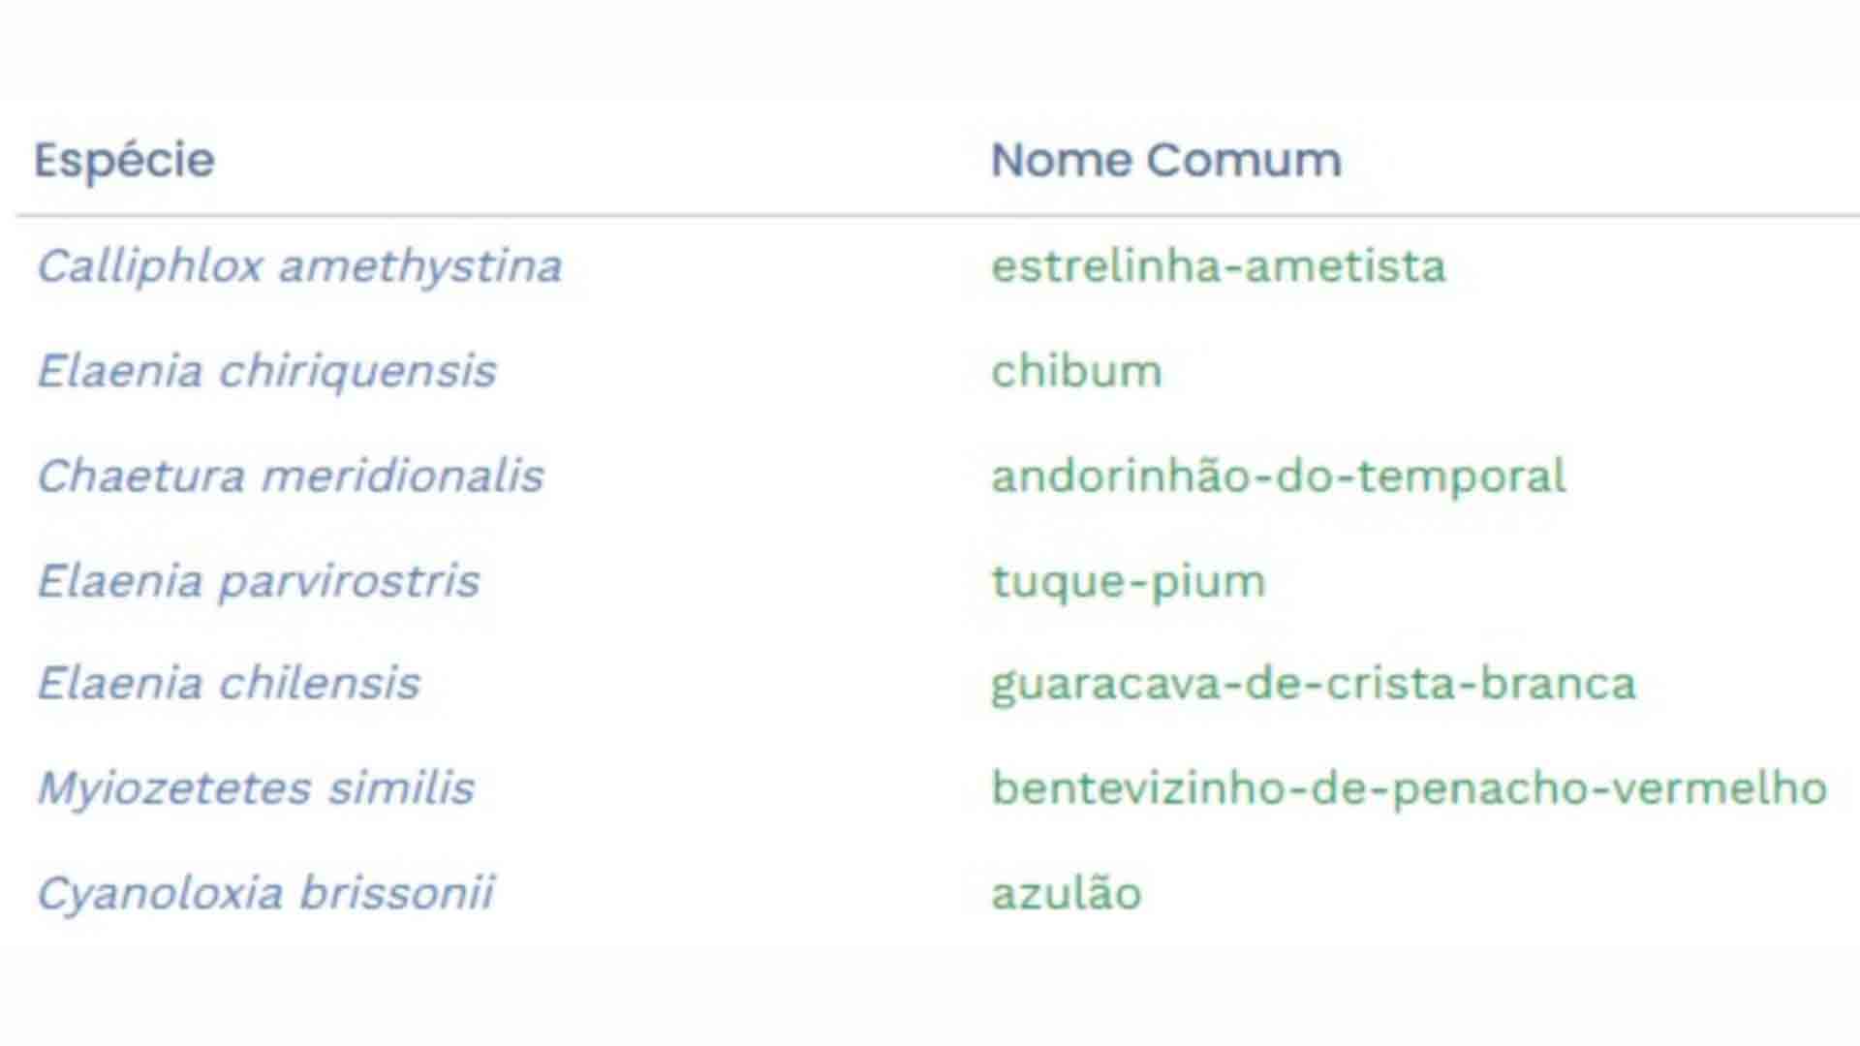
Task: Select the guaracava-de-crista-branca common name
Action: tap(1313, 684)
